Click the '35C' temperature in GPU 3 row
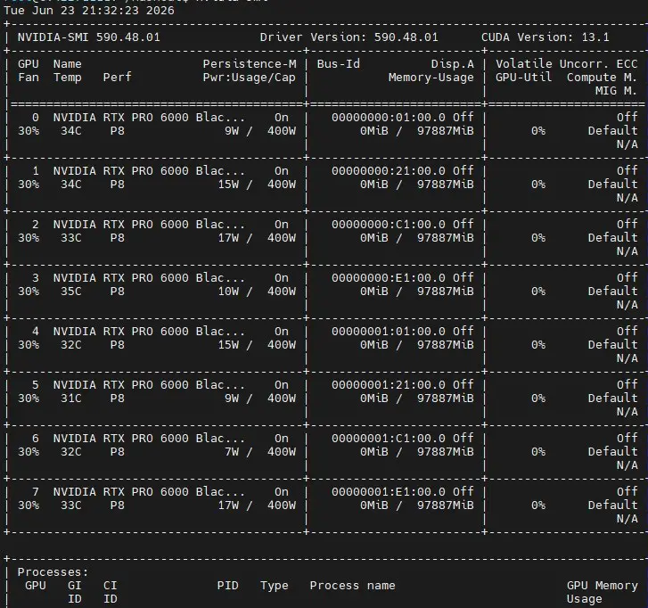Viewport: 648px width, 608px height. pos(71,292)
